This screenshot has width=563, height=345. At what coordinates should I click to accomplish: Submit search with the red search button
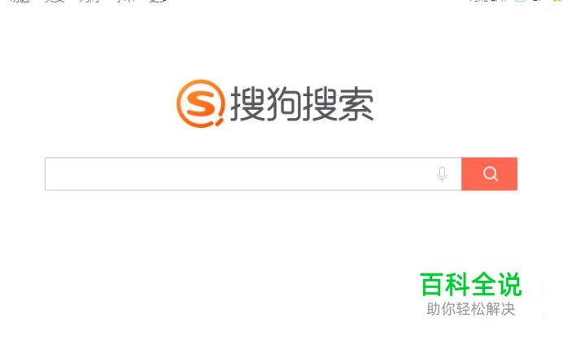point(490,174)
